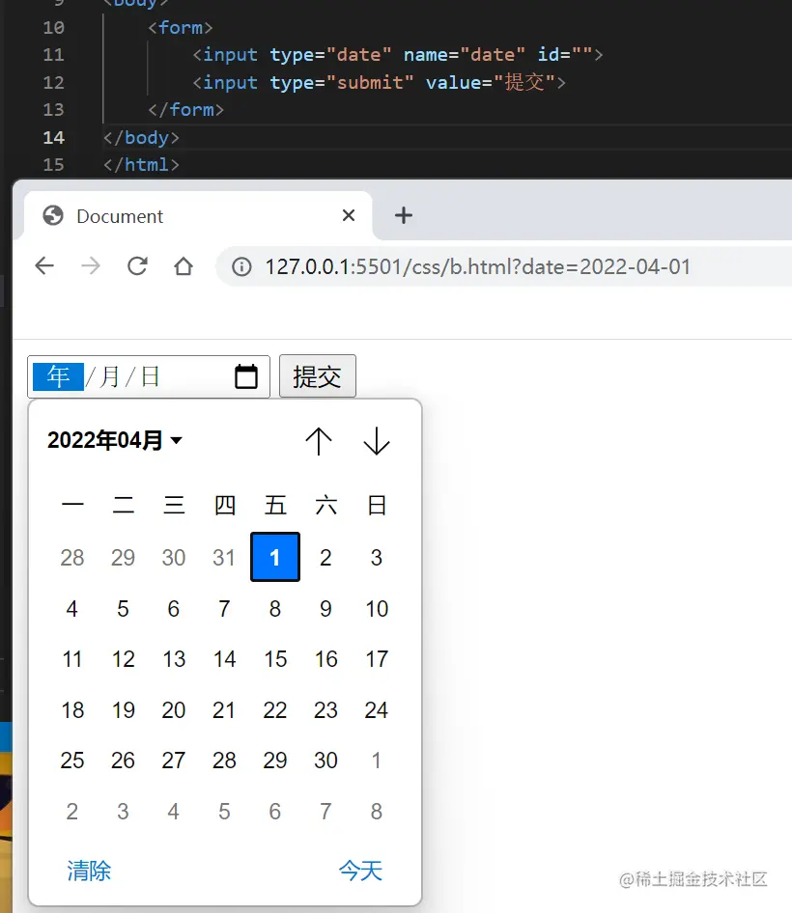Click line number 10 in editor gutter
The width and height of the screenshot is (792, 913).
pos(54,27)
